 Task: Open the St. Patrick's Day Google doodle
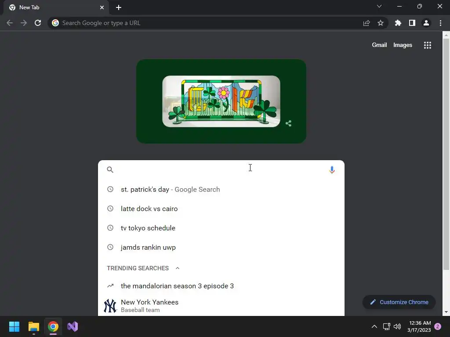point(221,101)
